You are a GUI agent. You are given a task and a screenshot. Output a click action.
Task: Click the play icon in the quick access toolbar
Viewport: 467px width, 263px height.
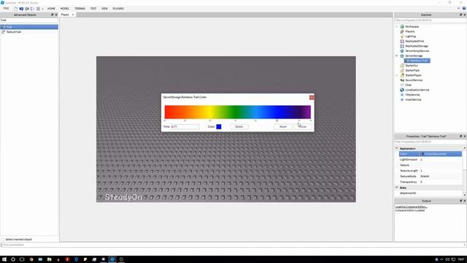[x=32, y=9]
